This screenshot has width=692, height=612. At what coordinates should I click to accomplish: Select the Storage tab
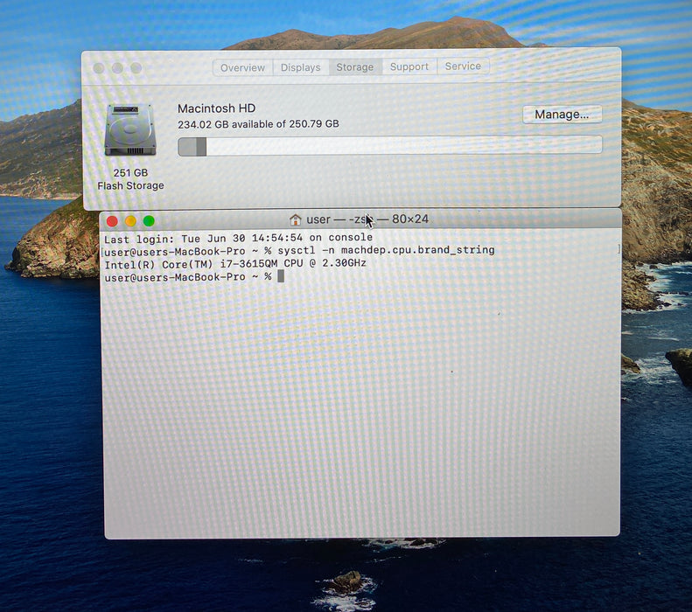355,67
